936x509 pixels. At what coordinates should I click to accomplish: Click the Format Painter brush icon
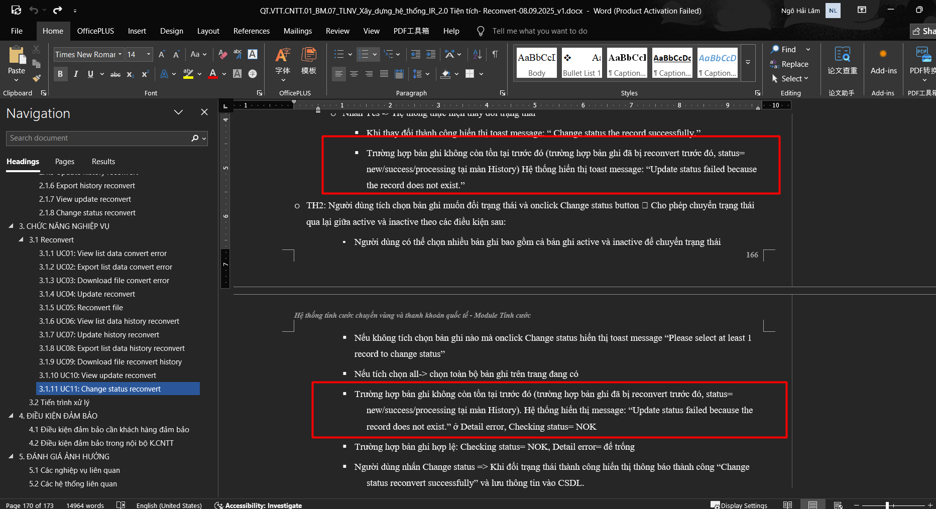(x=36, y=78)
